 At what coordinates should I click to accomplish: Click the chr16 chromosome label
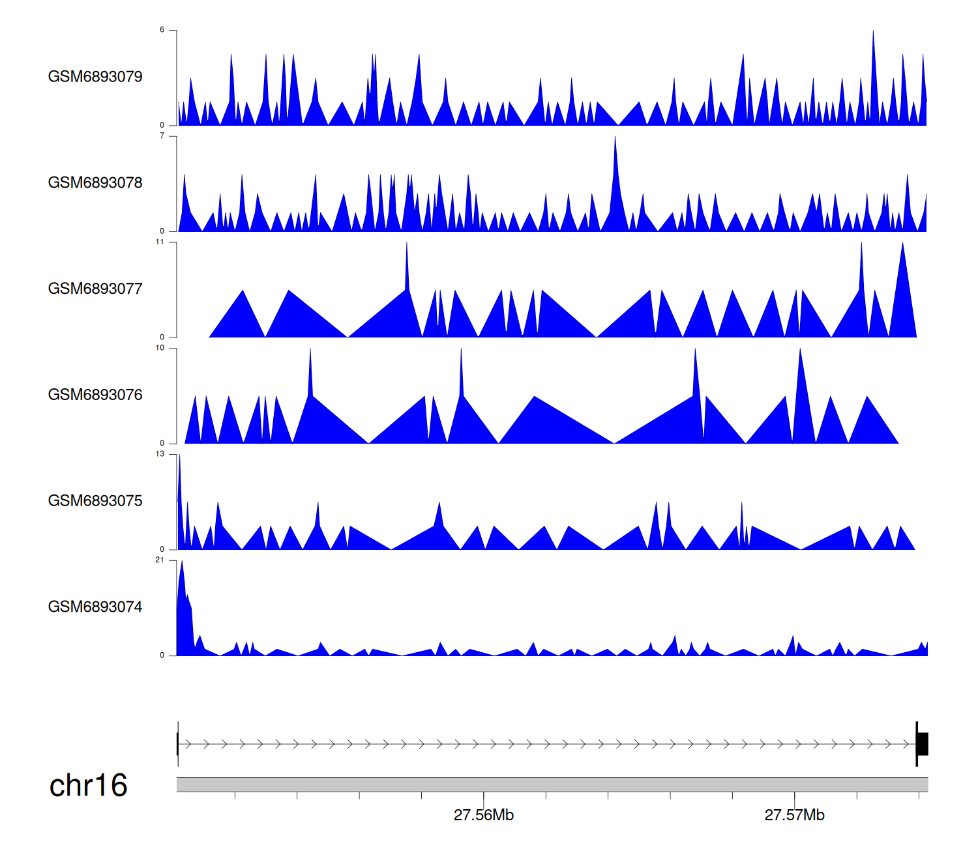coord(88,786)
